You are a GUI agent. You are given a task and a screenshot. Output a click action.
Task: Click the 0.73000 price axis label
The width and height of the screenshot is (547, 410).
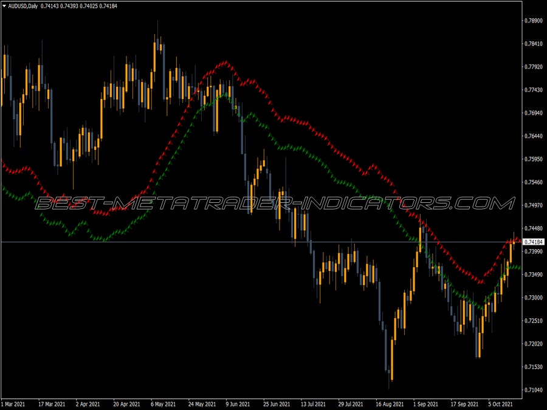point(534,298)
